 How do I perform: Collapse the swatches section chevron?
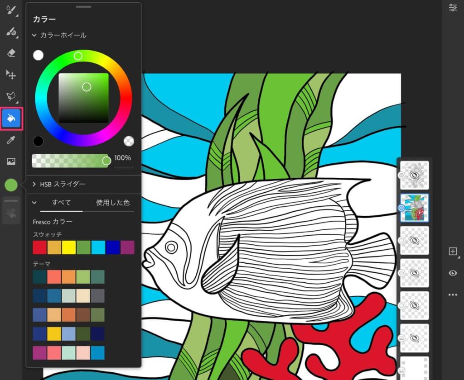tap(34, 203)
